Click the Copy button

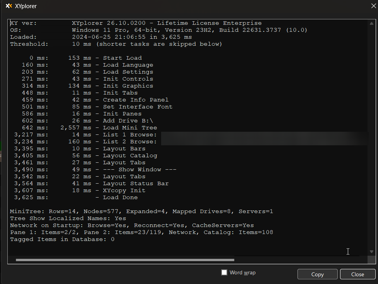(x=317, y=274)
